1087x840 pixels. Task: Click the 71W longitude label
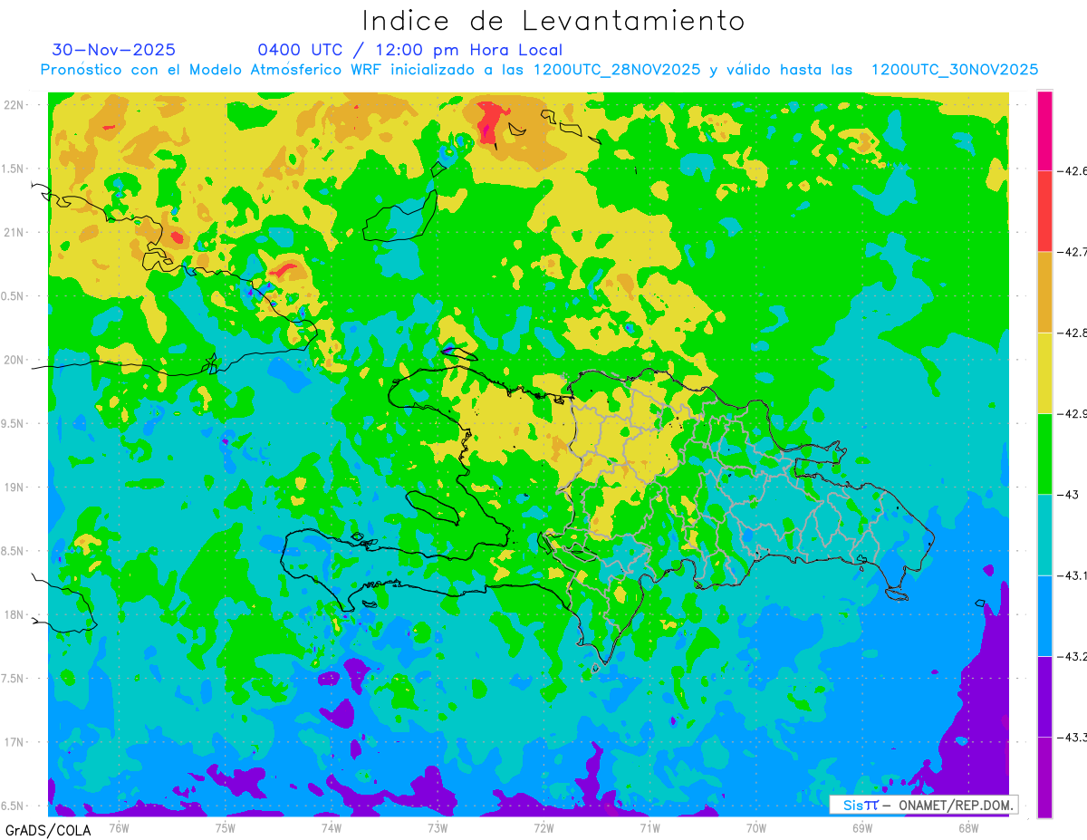click(x=649, y=826)
